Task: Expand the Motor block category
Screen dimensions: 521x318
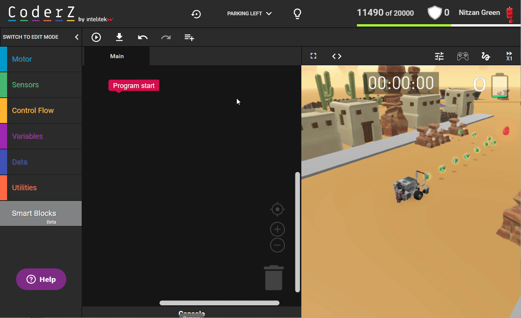Action: point(22,59)
